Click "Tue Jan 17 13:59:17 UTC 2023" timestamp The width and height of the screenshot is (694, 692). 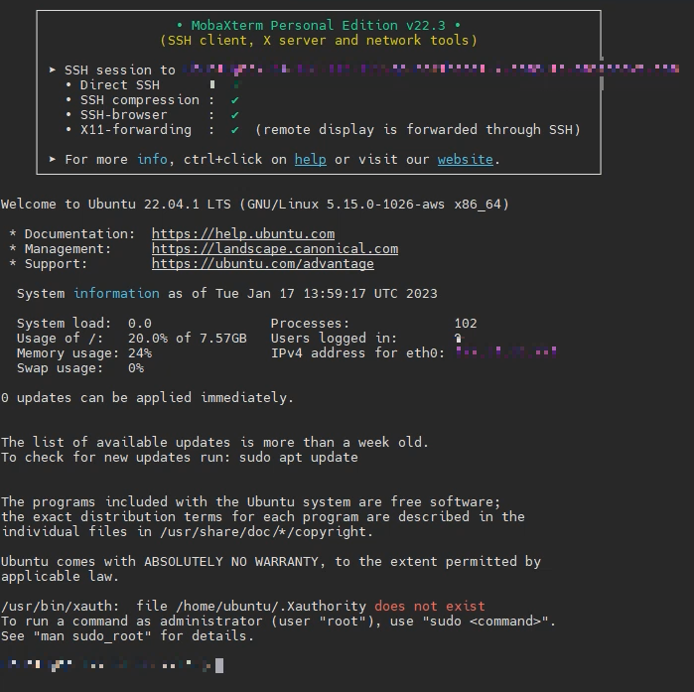(x=327, y=293)
